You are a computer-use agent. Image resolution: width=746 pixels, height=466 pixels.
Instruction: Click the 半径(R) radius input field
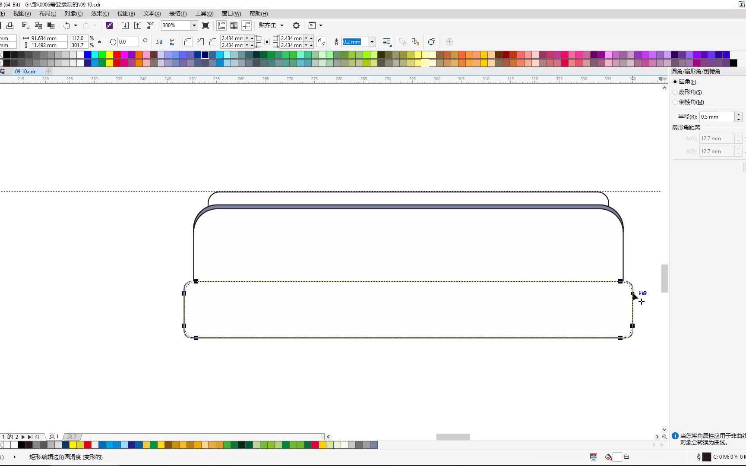click(717, 117)
